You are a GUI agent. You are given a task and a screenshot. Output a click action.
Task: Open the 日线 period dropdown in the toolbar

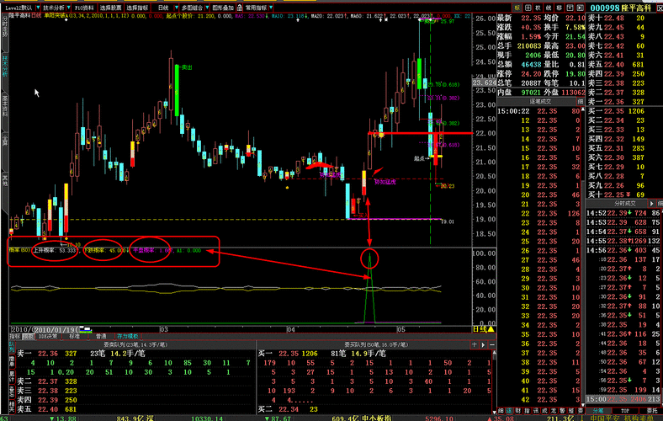(172, 7)
